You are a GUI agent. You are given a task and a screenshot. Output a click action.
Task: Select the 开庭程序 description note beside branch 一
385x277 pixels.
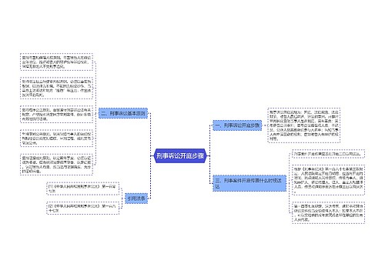pos(304,125)
